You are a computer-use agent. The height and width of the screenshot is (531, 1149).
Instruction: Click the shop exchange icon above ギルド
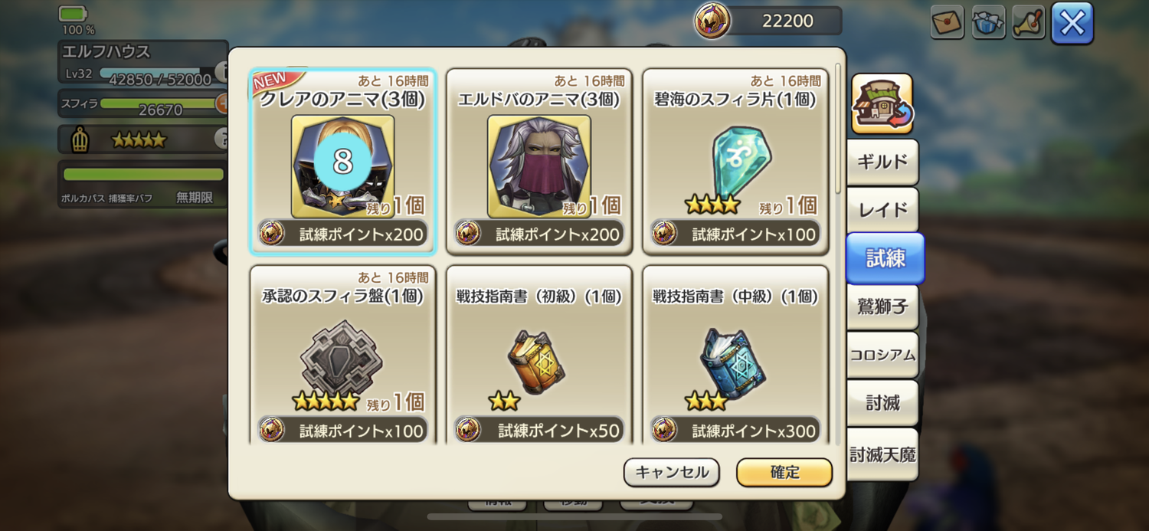pyautogui.click(x=882, y=104)
